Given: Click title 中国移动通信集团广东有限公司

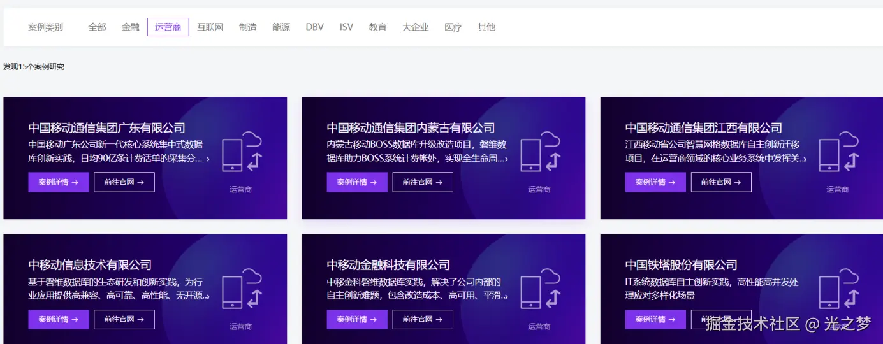Looking at the screenshot, I should pyautogui.click(x=107, y=128).
